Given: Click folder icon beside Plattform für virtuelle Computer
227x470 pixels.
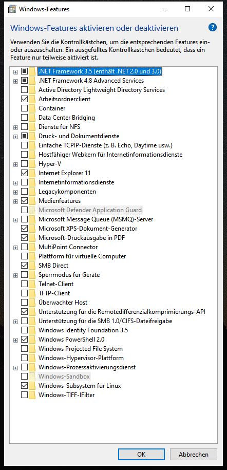Looking at the screenshot, I should pos(32,256).
